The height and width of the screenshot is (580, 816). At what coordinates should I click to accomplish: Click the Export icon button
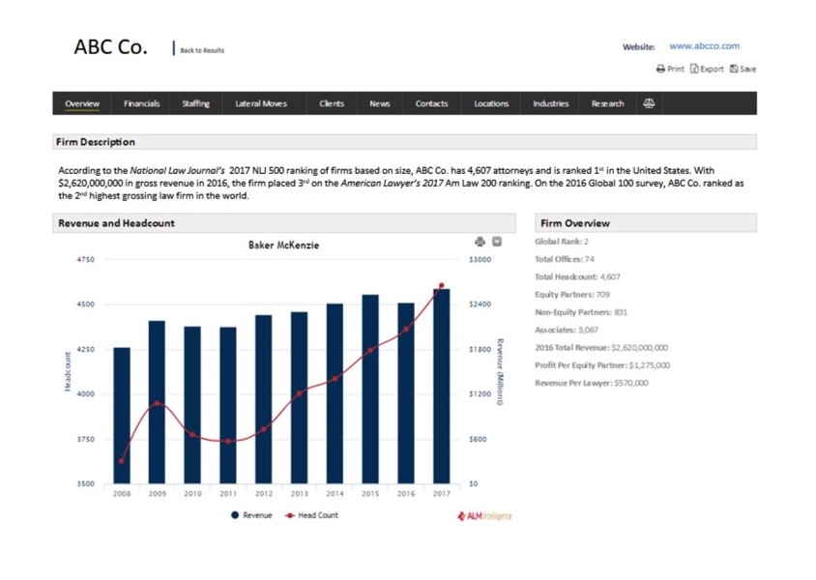pos(707,69)
